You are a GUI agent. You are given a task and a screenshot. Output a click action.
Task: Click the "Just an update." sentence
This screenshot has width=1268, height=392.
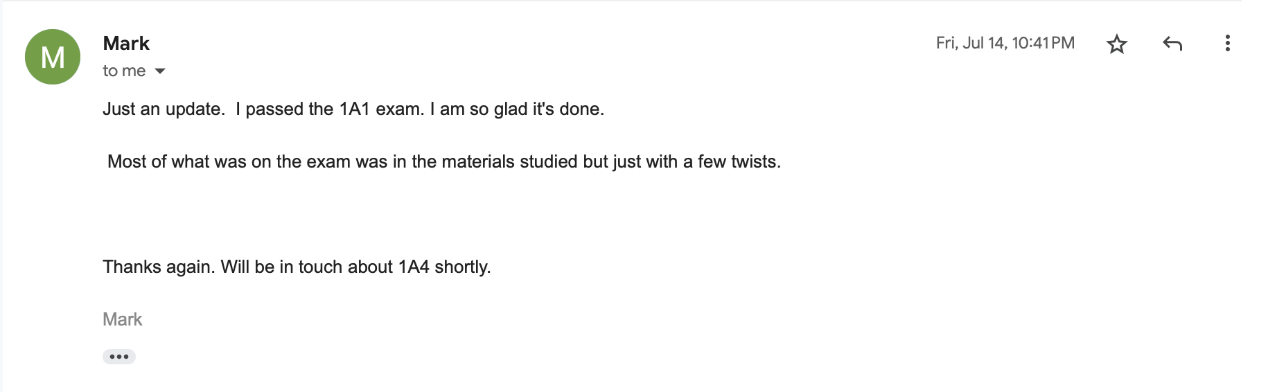coord(164,109)
